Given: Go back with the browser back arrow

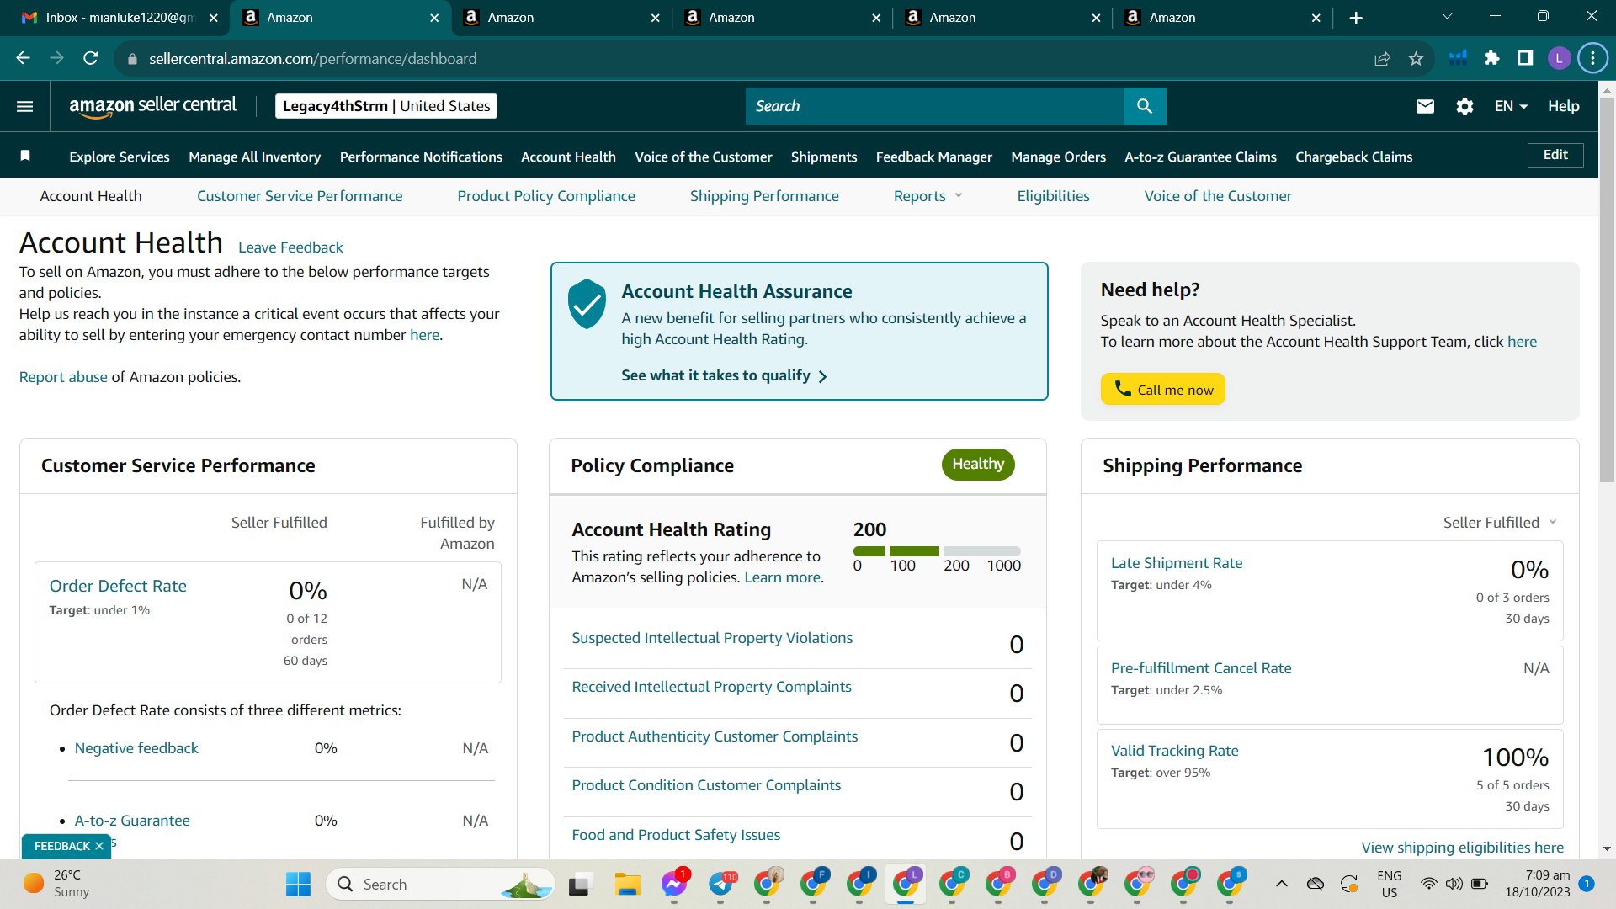Looking at the screenshot, I should (24, 58).
